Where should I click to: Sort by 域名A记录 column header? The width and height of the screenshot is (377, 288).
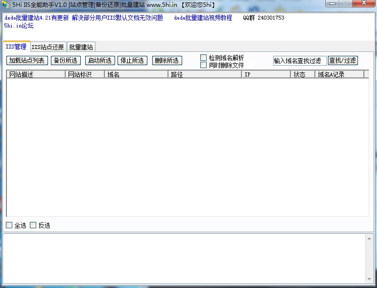(x=339, y=74)
